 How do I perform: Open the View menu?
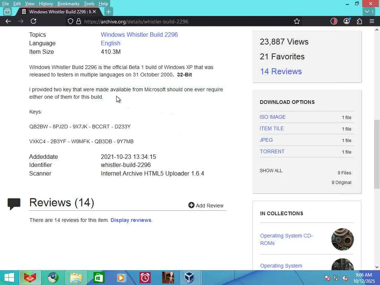point(30,4)
